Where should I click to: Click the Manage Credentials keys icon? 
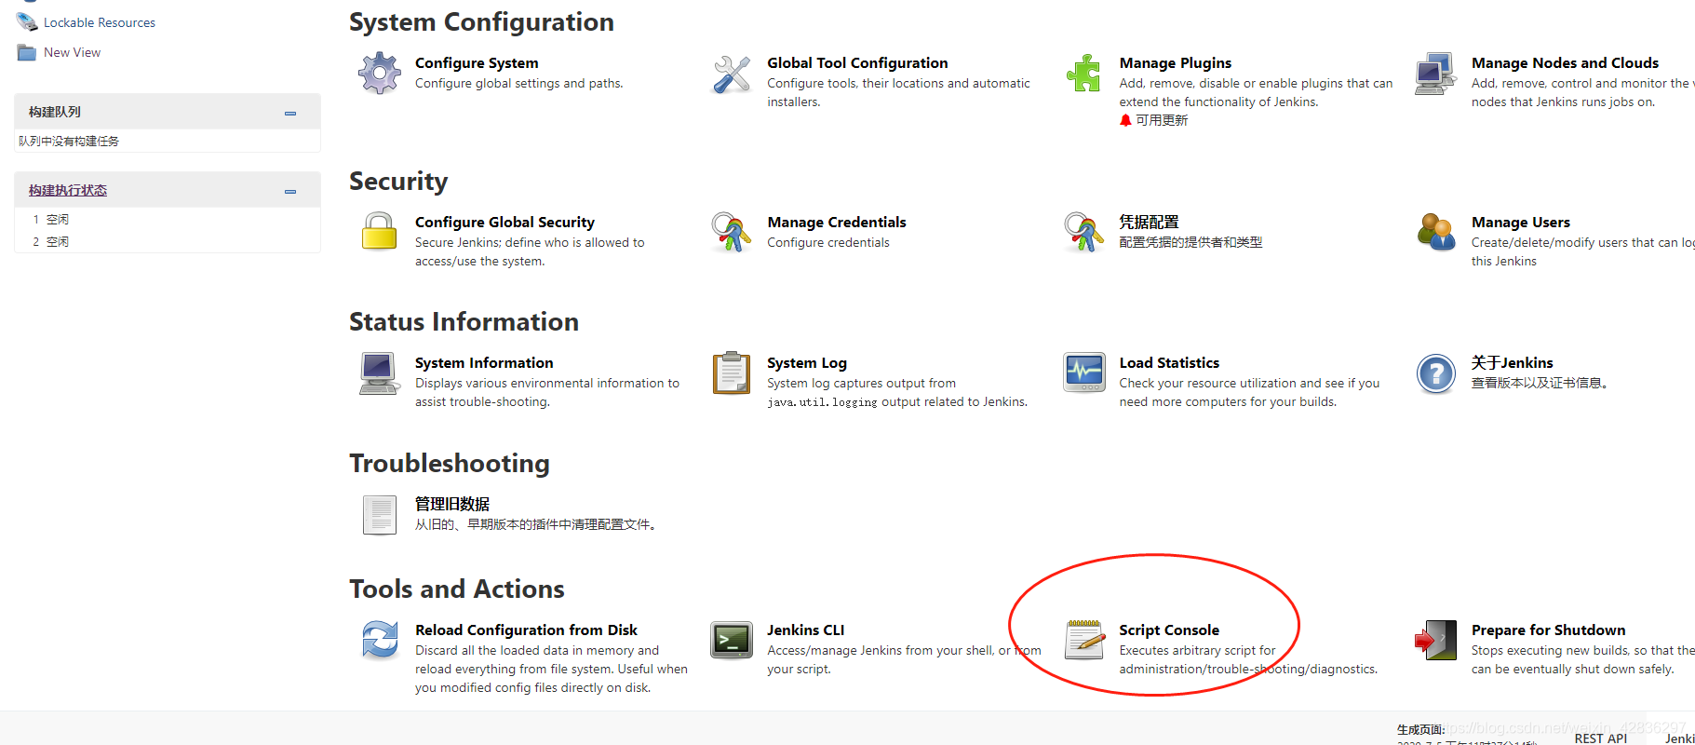coord(732,232)
